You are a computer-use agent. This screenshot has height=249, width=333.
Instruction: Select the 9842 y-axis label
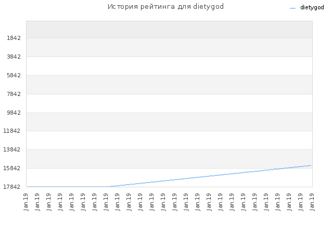[x=14, y=113]
